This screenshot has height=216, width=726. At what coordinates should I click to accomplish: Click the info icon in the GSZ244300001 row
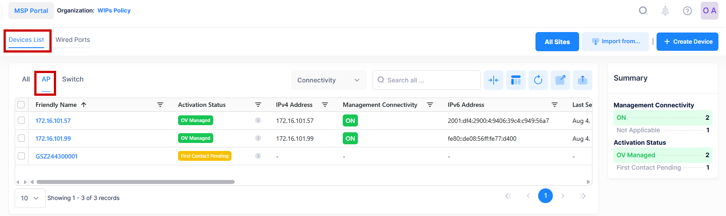(258, 156)
